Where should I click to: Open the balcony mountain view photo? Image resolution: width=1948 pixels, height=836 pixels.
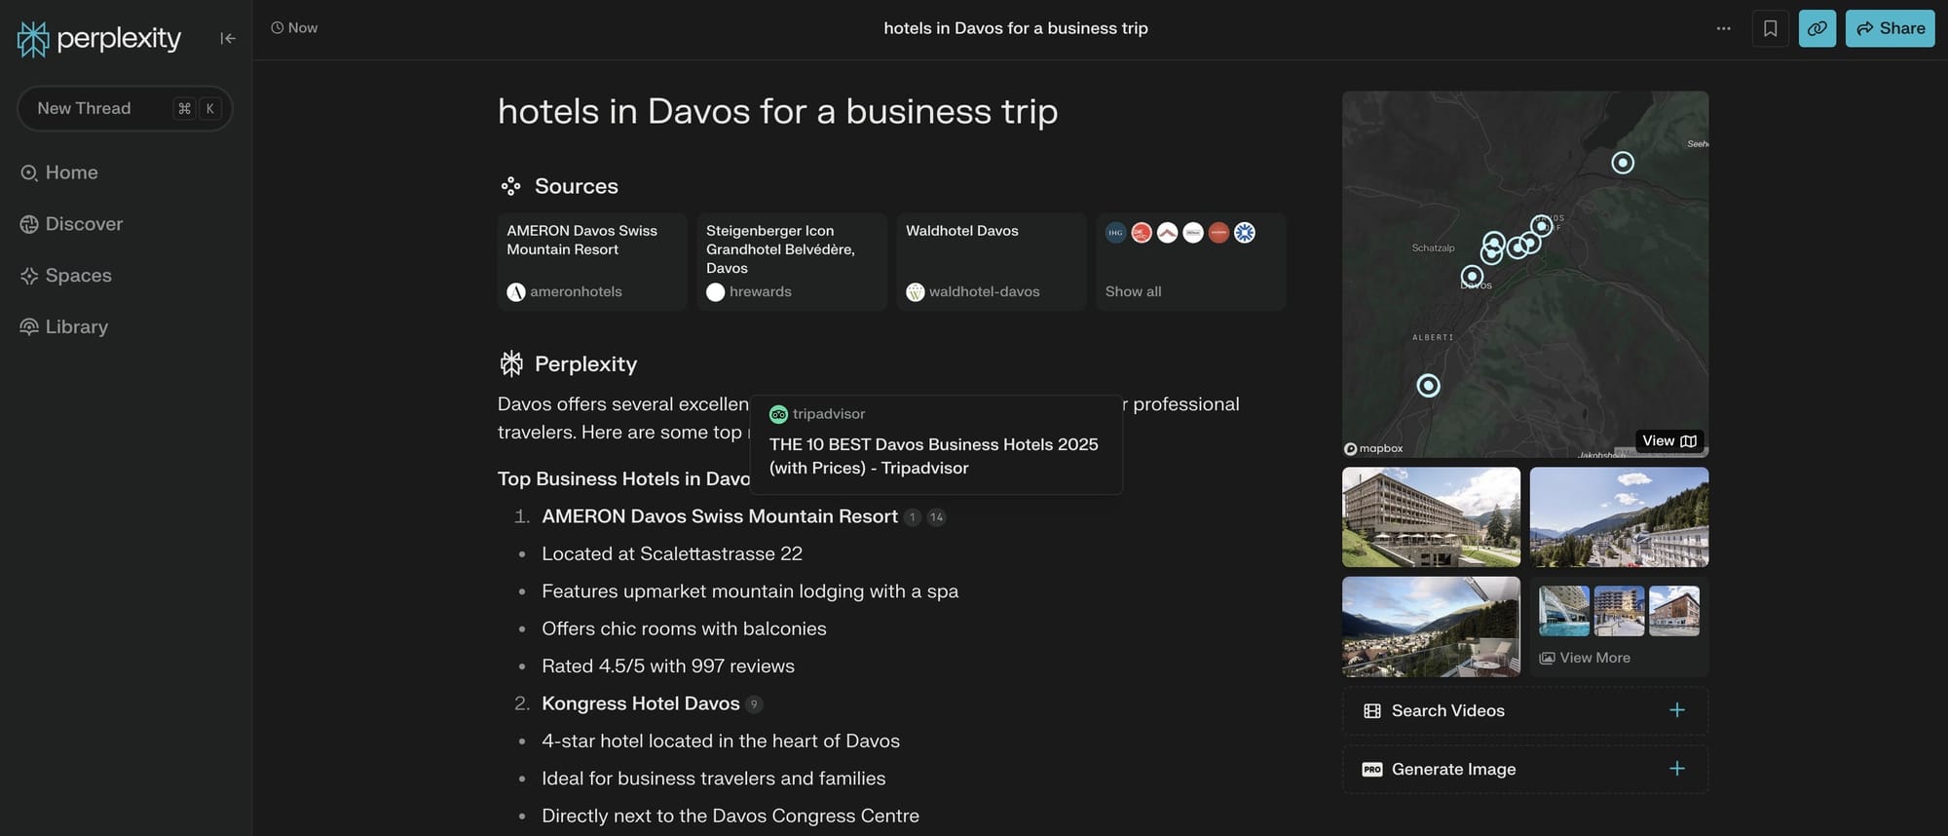tap(1431, 627)
